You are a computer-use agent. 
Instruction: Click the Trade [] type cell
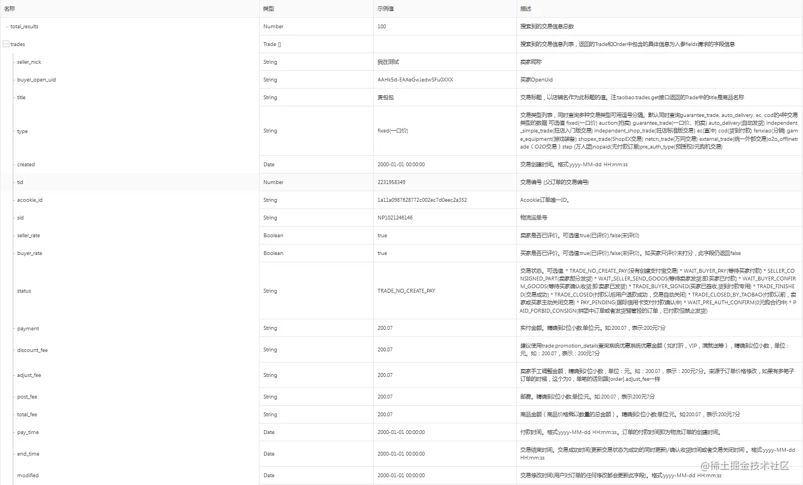pos(271,44)
